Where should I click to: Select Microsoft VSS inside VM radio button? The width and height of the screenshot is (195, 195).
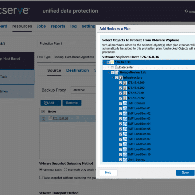point(66,170)
